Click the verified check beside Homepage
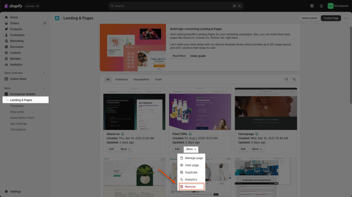This screenshot has width=352, height=197. click(x=256, y=134)
